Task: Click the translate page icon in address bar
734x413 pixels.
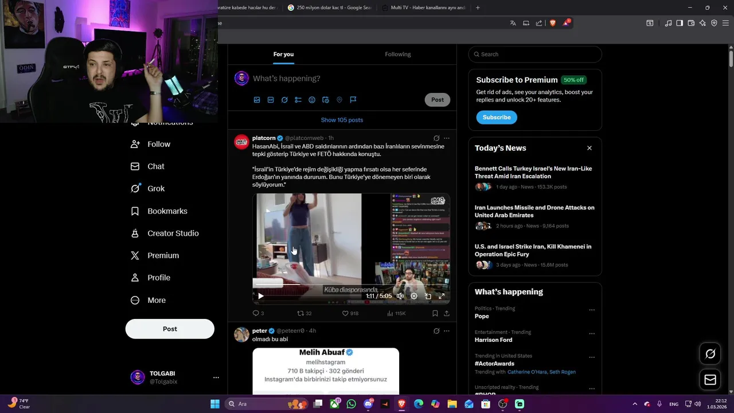Action: (513, 23)
